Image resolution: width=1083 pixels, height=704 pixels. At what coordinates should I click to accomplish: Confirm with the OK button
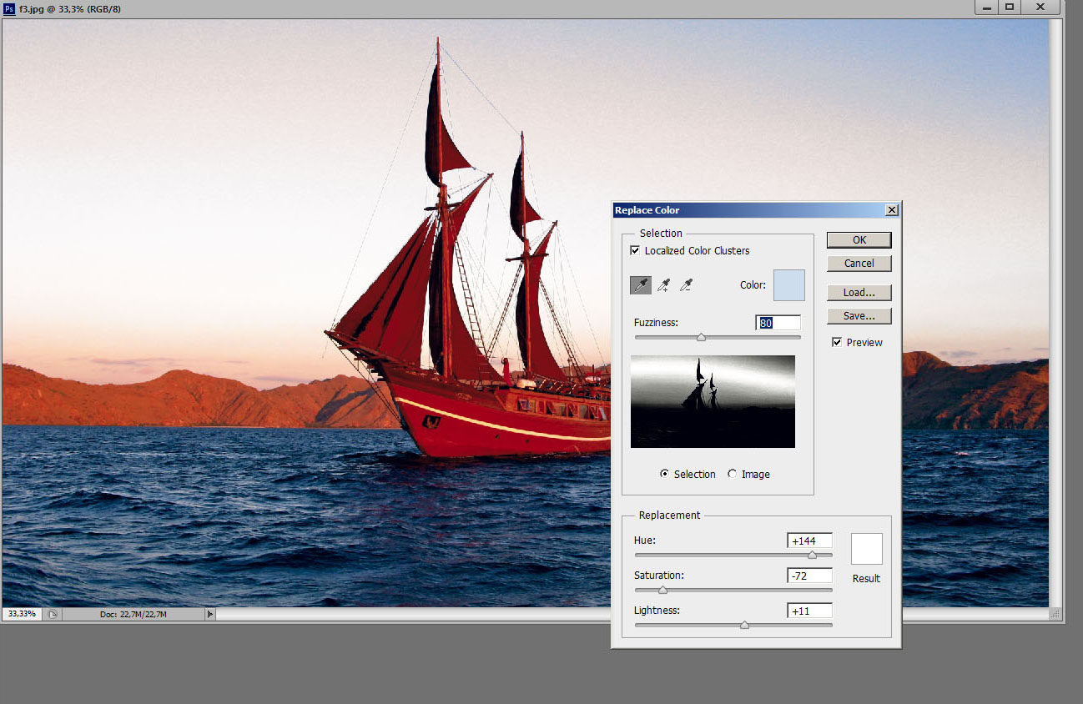coord(859,240)
